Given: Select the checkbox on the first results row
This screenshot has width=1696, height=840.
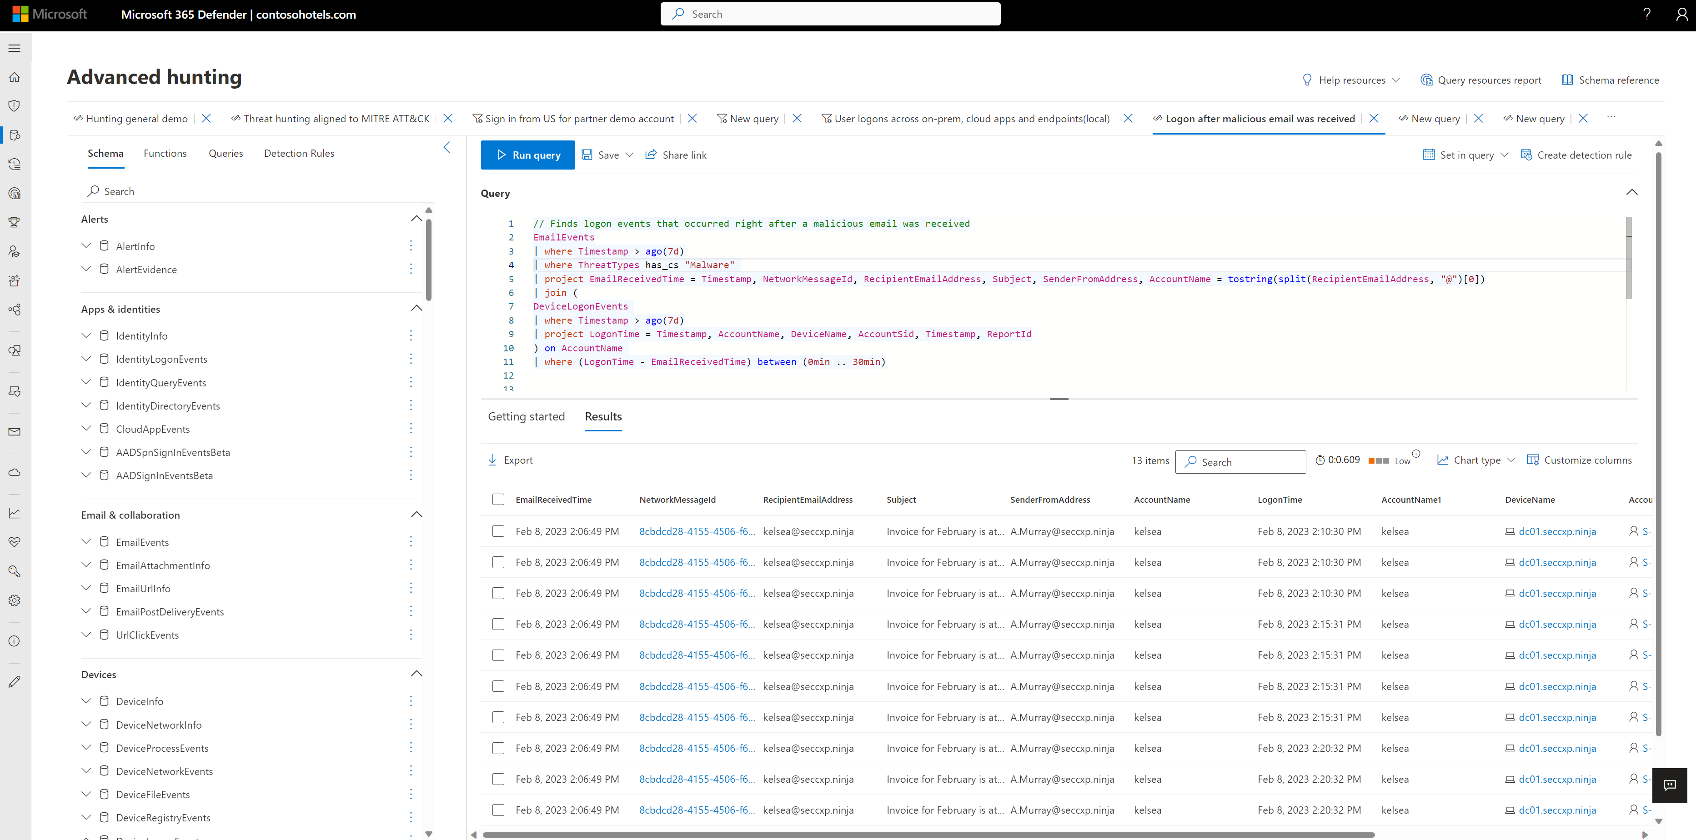Looking at the screenshot, I should pyautogui.click(x=498, y=531).
